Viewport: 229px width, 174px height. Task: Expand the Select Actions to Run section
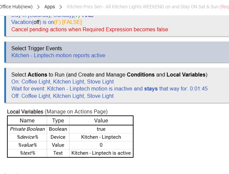point(109,75)
